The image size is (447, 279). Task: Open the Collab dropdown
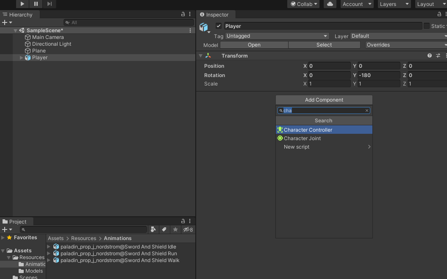(x=304, y=4)
